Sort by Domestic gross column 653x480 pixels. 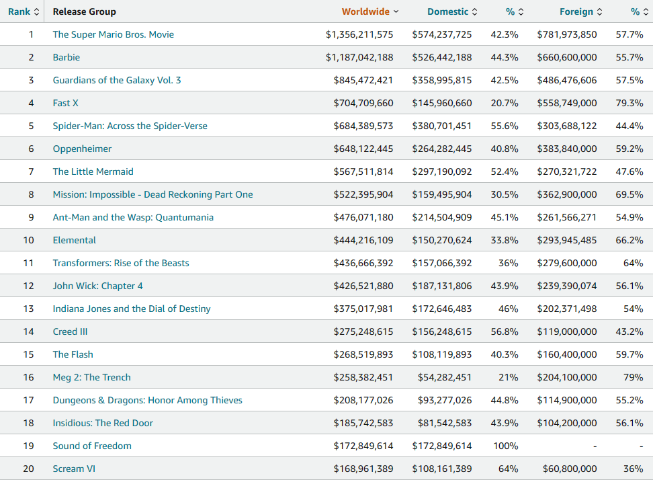(x=451, y=11)
